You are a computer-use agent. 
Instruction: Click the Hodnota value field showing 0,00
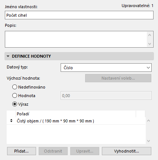pyautogui.click(x=106, y=96)
